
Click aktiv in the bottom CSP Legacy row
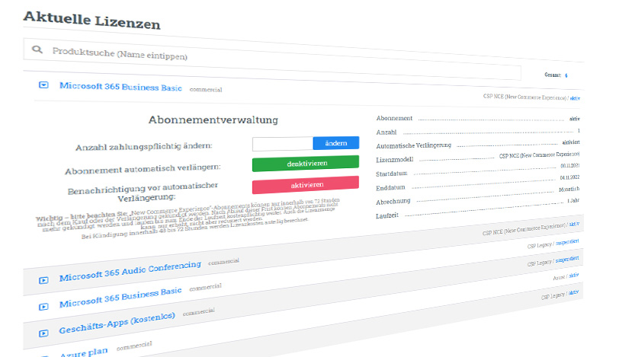(573, 292)
